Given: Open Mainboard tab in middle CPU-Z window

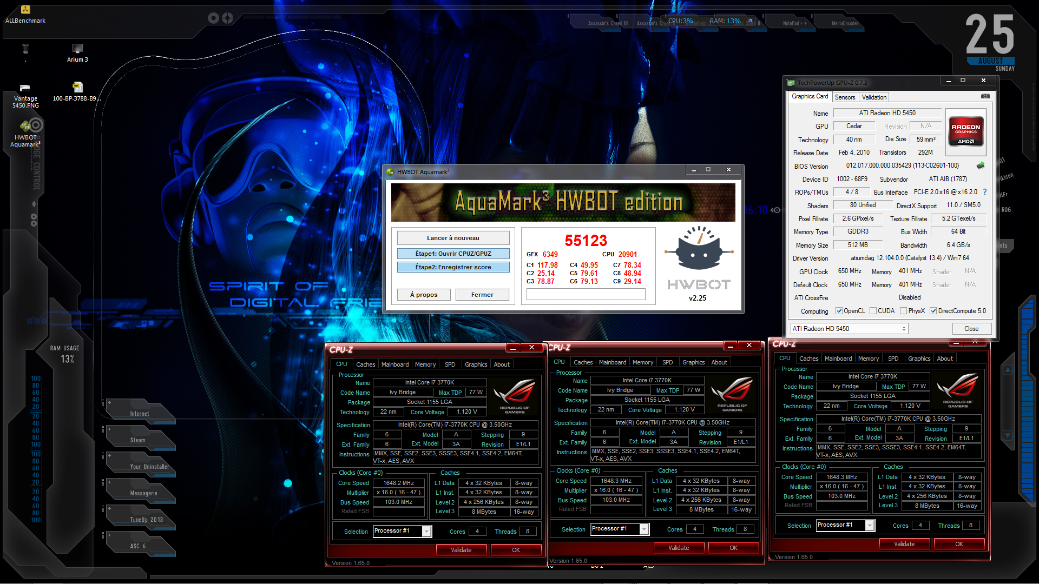Looking at the screenshot, I should tap(613, 362).
